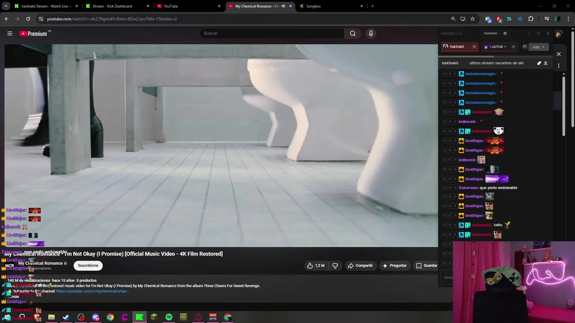Close the Songless tab
Screen dimensions: 575x323
pos(362,6)
